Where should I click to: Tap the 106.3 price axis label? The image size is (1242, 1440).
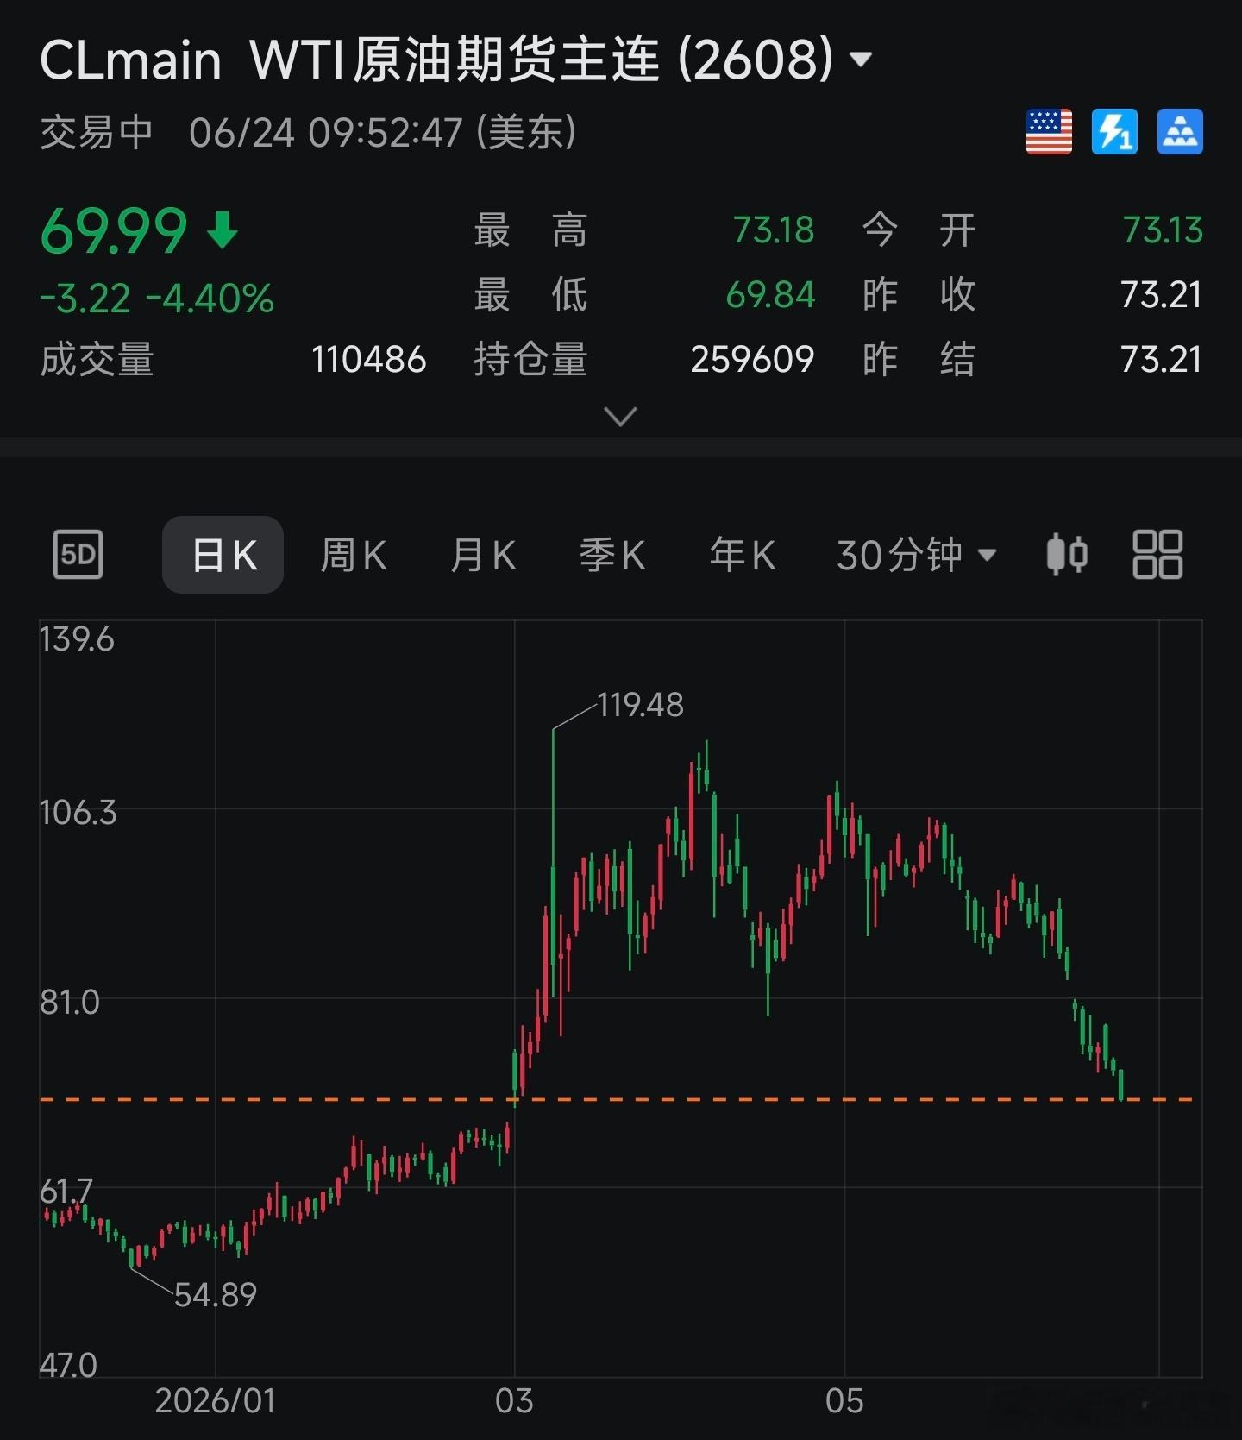(78, 813)
